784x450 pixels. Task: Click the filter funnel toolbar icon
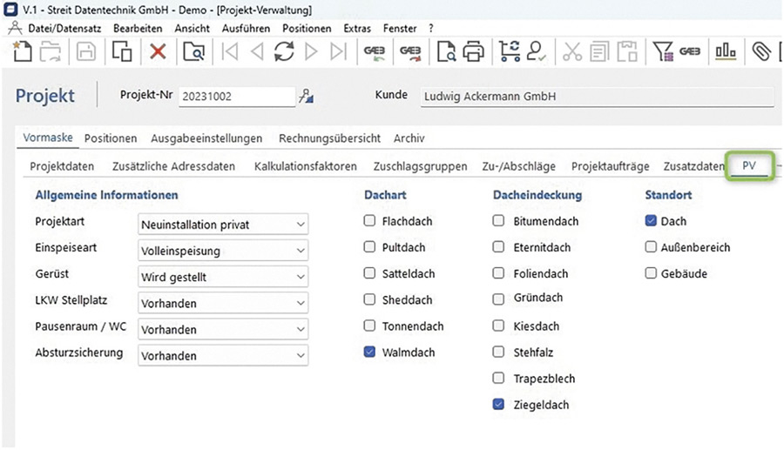click(663, 52)
